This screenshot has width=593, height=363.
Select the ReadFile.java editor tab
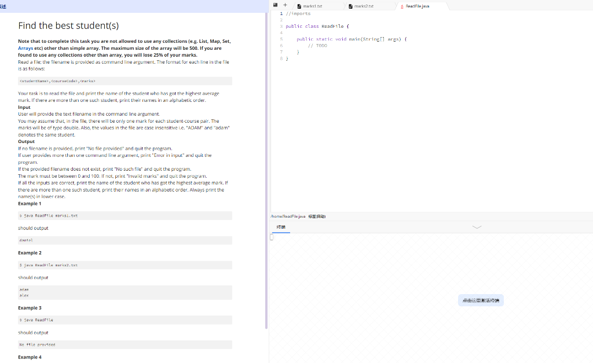click(x=417, y=6)
